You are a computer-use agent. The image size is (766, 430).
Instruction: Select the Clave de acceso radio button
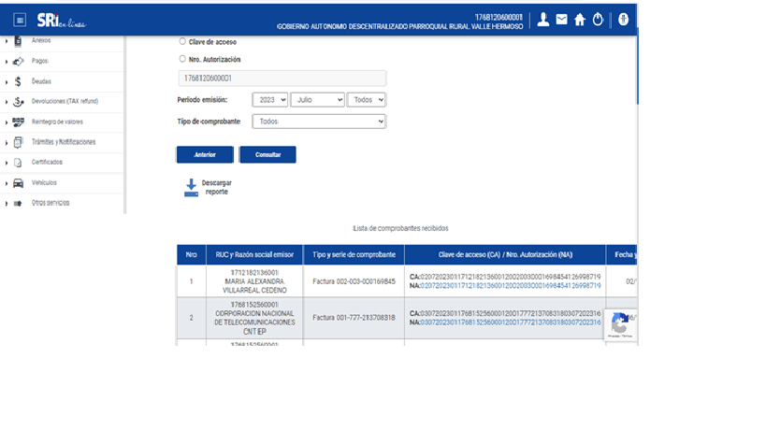pyautogui.click(x=182, y=42)
